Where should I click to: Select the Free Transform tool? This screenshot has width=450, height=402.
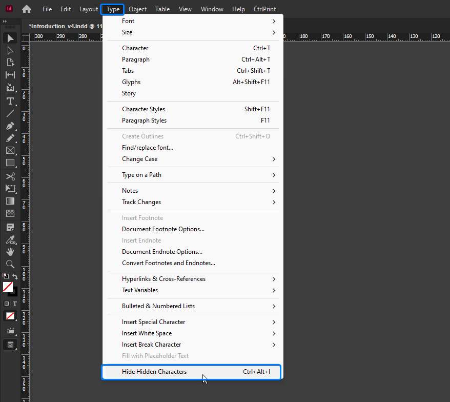point(10,189)
